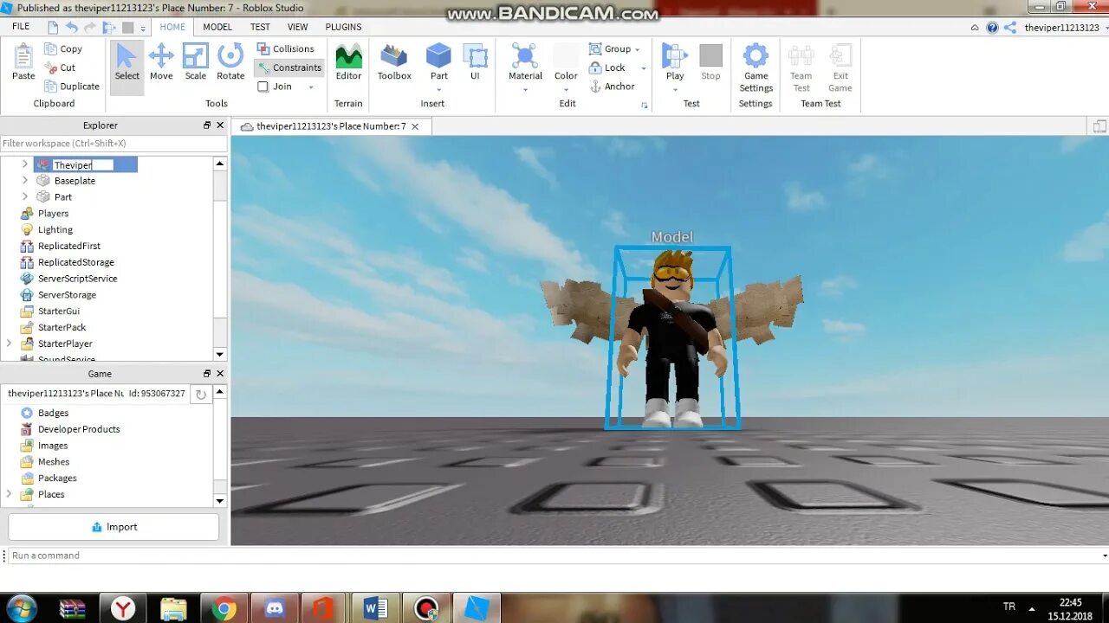The width and height of the screenshot is (1109, 623).
Task: Open the Play dropdown arrow
Action: tap(675, 89)
